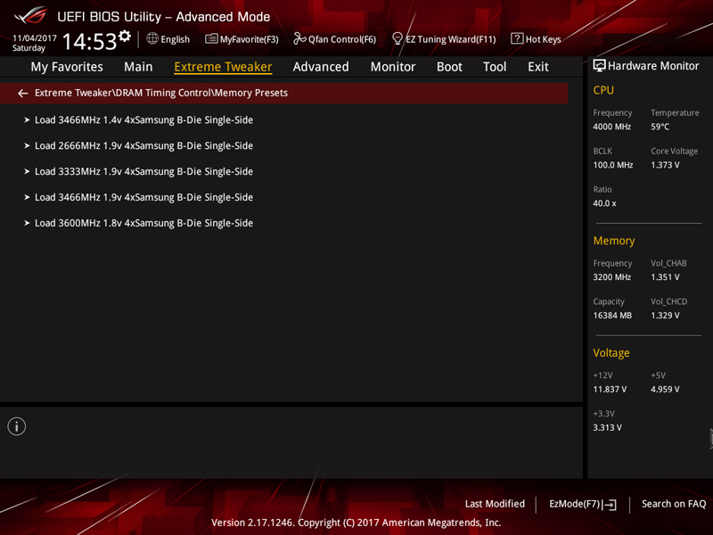Click the Qfan Control fan icon
Image resolution: width=713 pixels, height=535 pixels.
coord(299,38)
